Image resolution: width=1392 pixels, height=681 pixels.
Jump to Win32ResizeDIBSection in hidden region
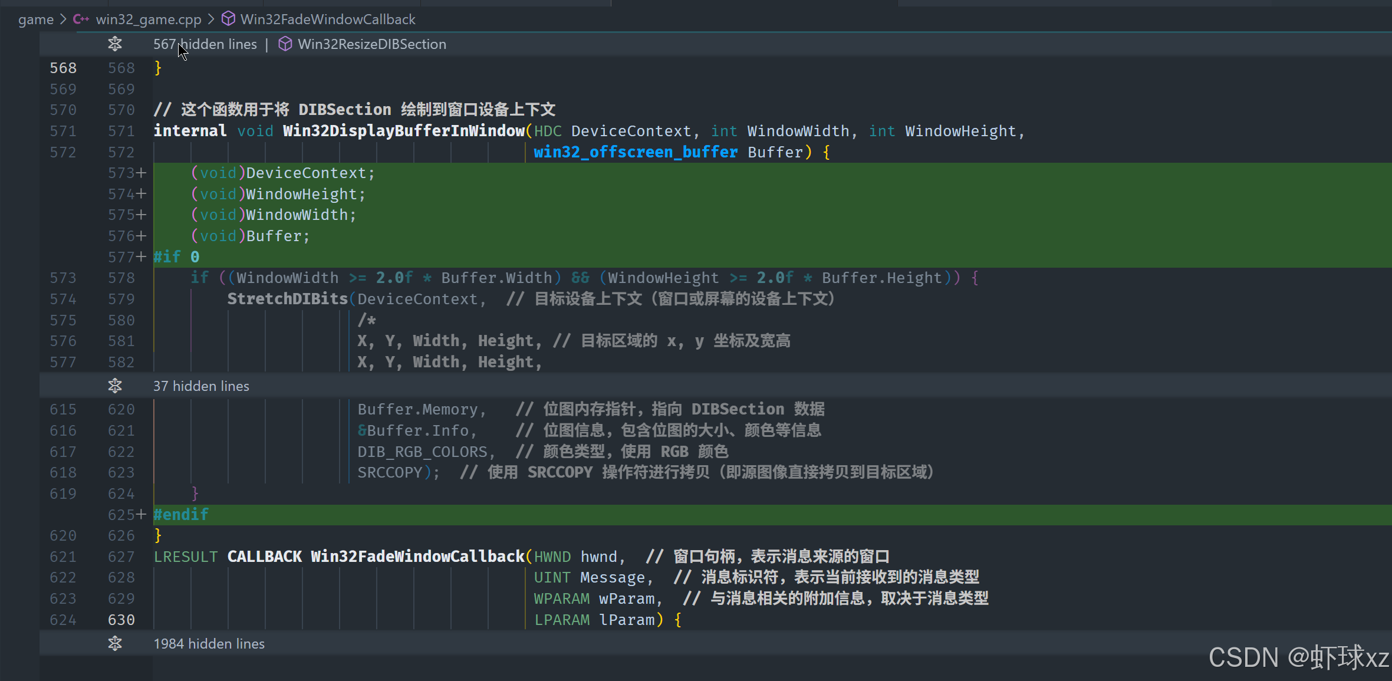pos(371,44)
